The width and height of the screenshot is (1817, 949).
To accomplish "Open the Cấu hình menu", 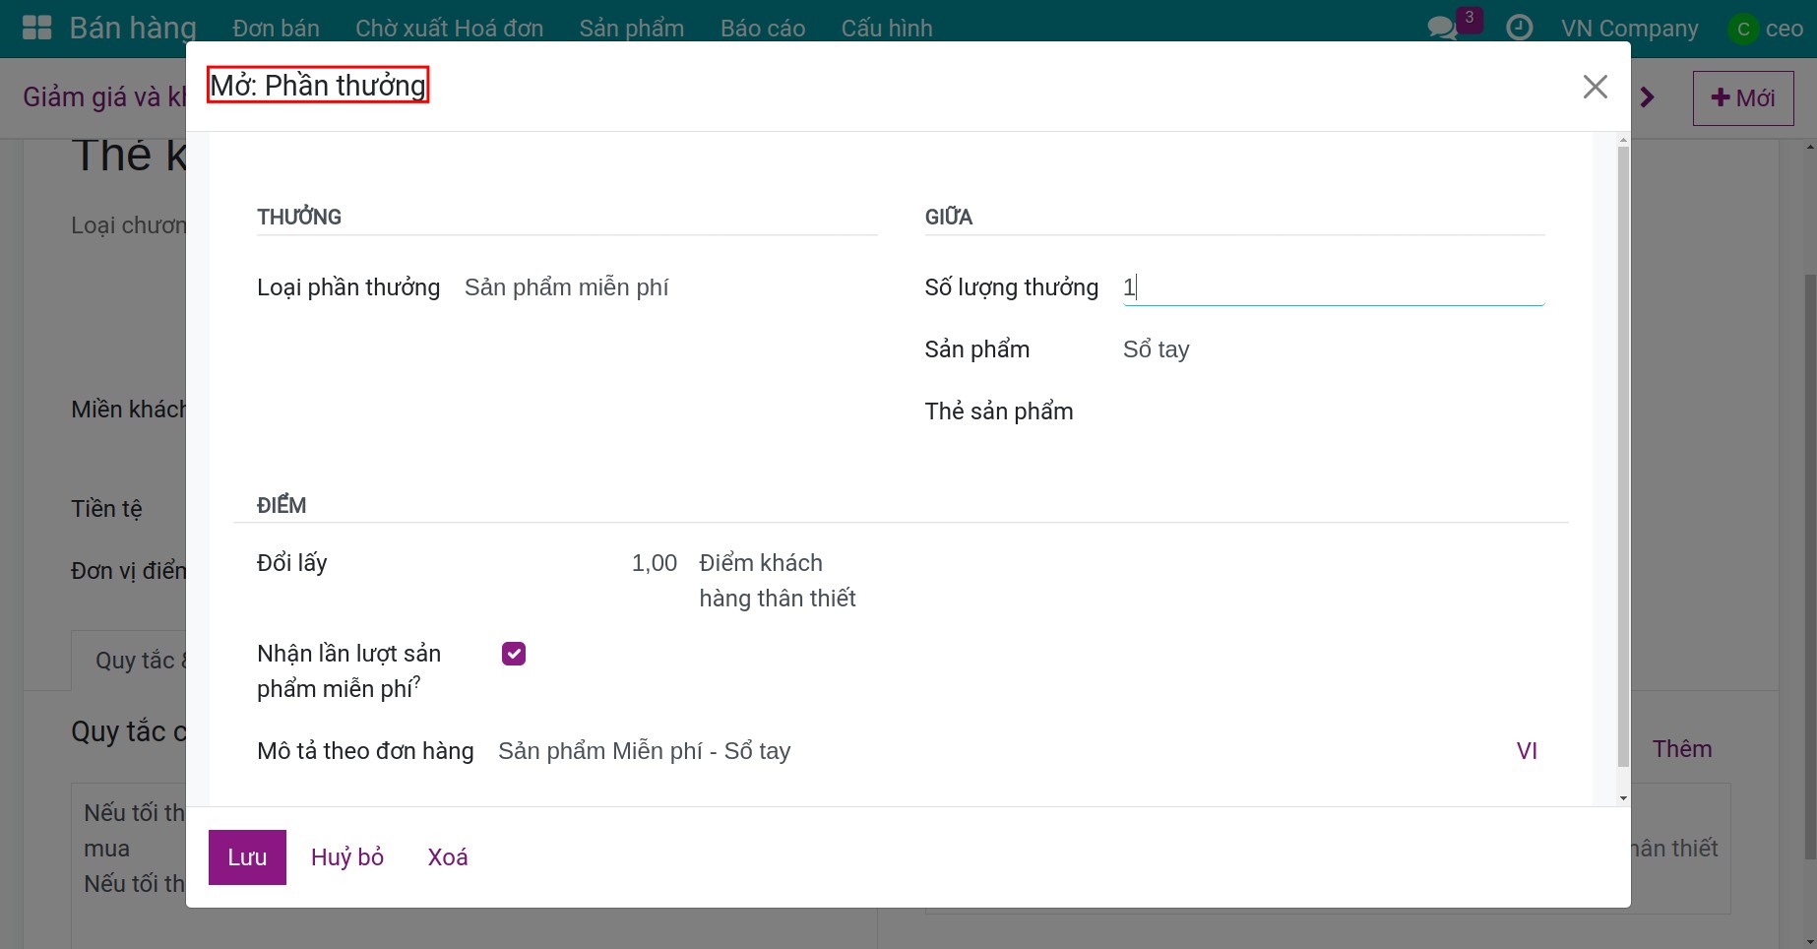I will coord(886,29).
